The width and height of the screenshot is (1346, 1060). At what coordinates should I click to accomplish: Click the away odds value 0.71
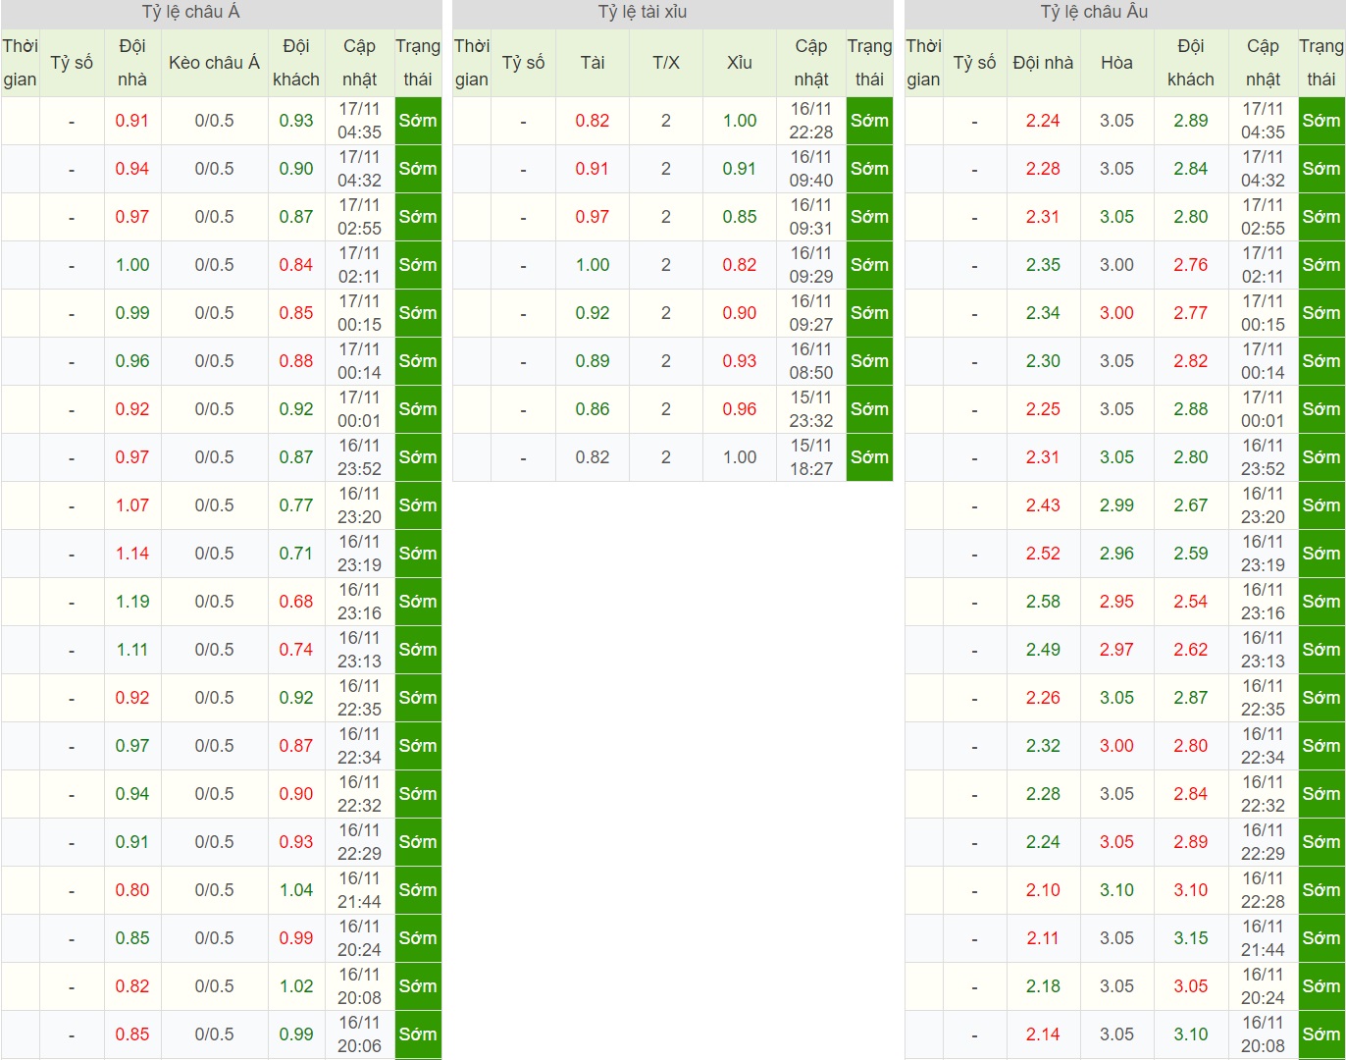click(x=296, y=554)
